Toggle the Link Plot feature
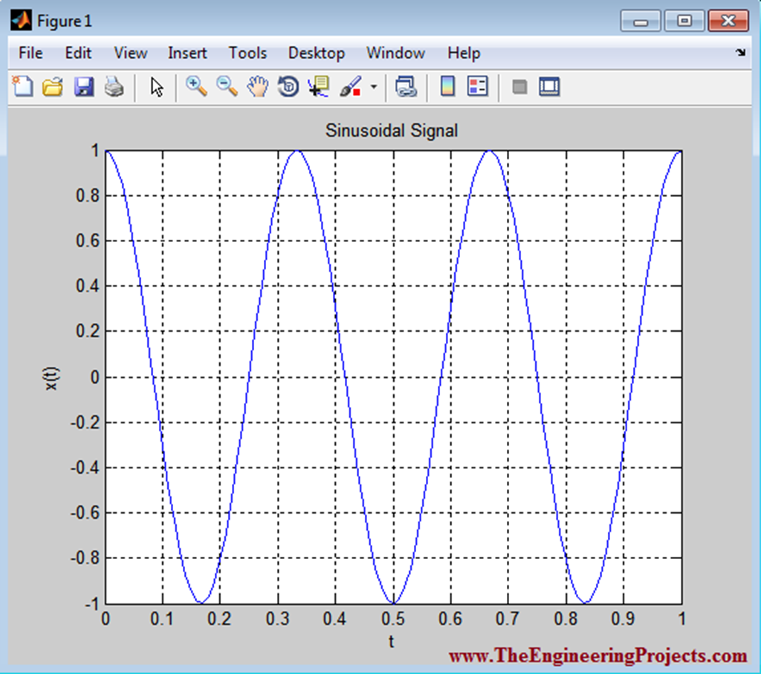This screenshot has width=761, height=674. (x=407, y=86)
